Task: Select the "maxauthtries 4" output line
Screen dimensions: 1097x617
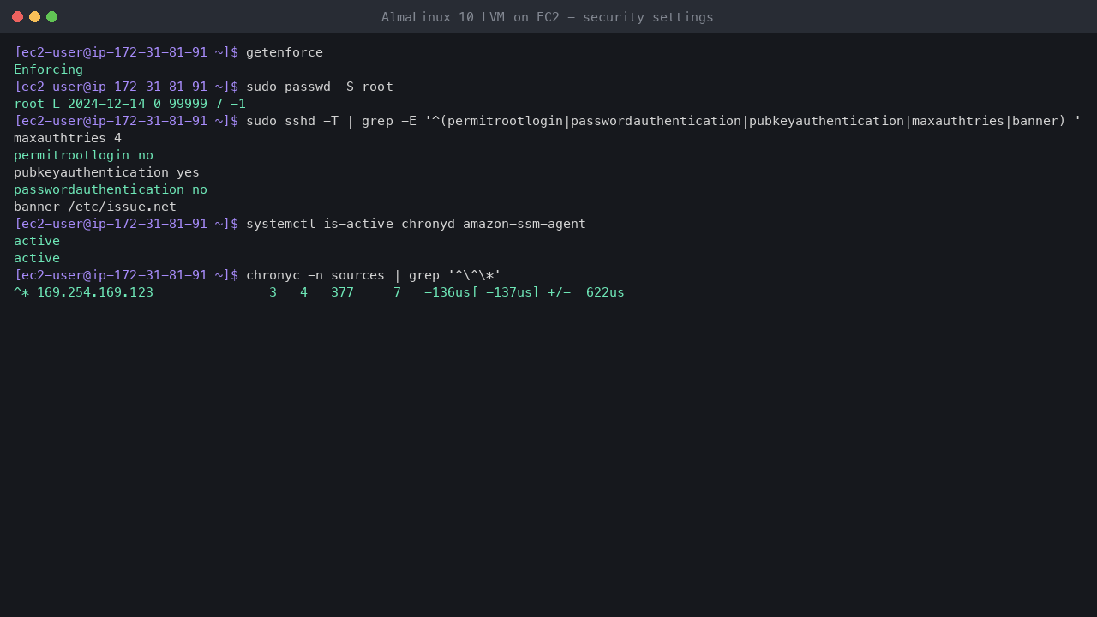Action: (x=68, y=138)
